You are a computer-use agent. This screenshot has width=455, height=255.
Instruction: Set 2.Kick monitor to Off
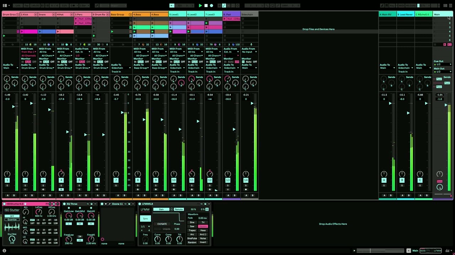[x=34, y=62]
